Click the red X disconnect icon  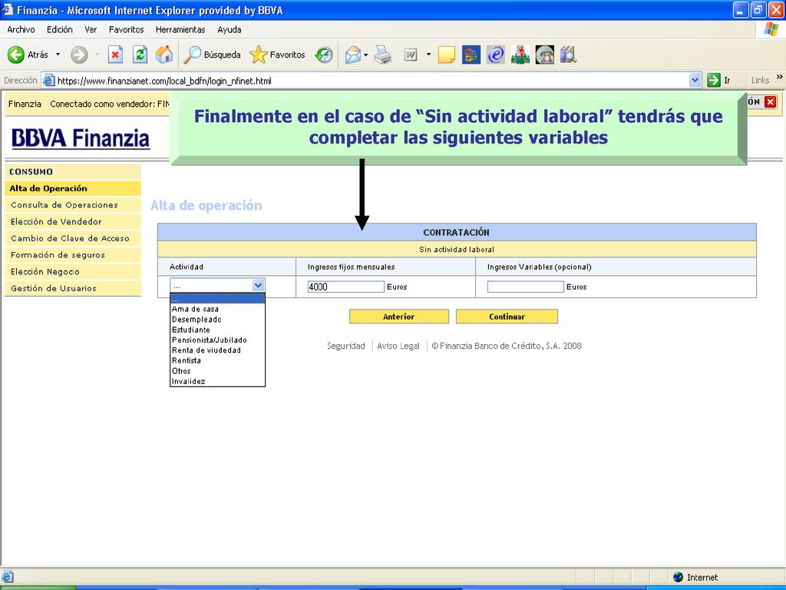coord(771,102)
